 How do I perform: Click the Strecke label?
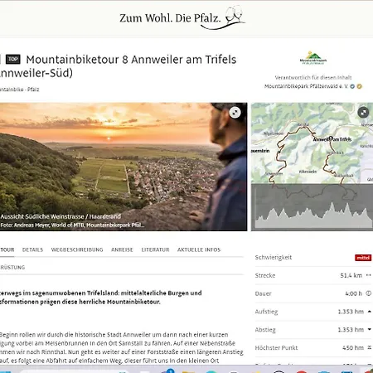(x=265, y=275)
